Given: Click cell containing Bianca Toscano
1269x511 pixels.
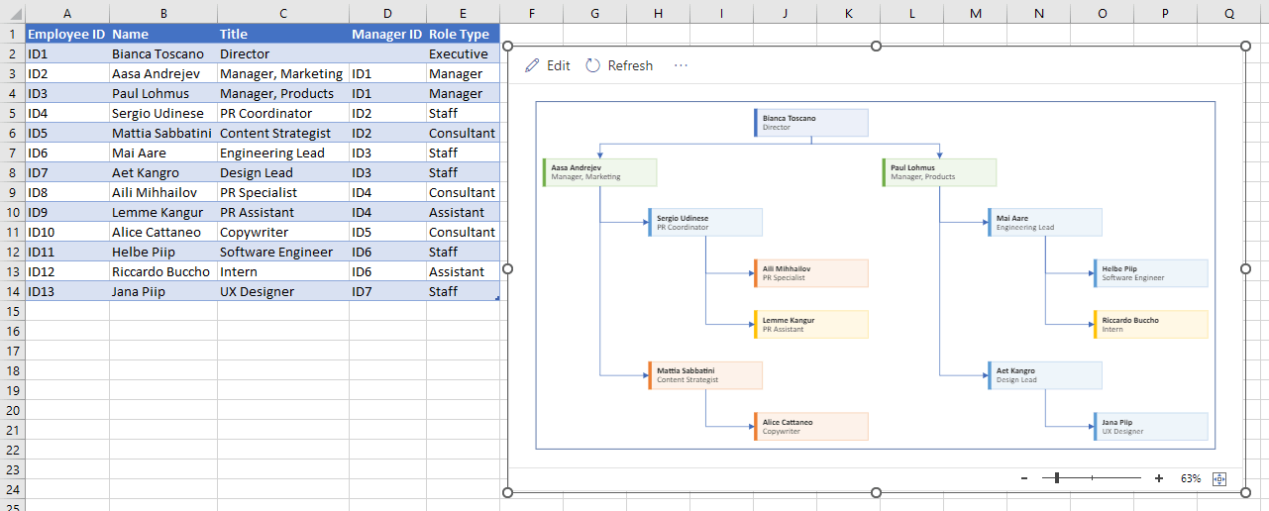Looking at the screenshot, I should [x=163, y=53].
